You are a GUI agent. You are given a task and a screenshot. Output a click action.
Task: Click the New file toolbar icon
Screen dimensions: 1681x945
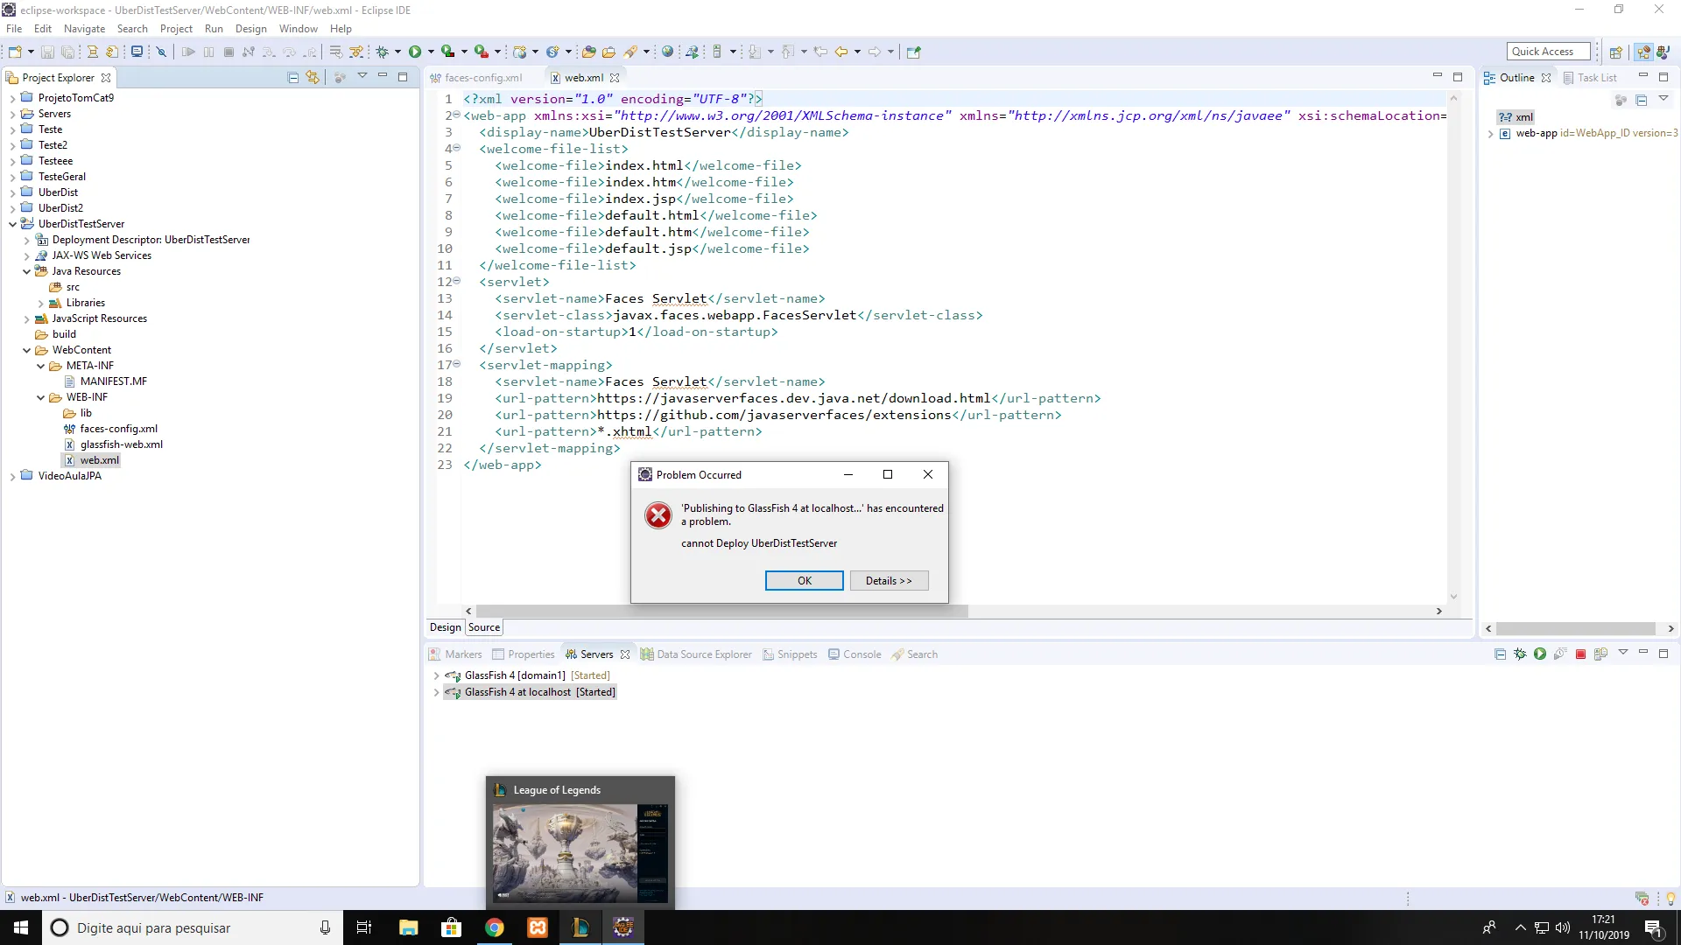15,52
